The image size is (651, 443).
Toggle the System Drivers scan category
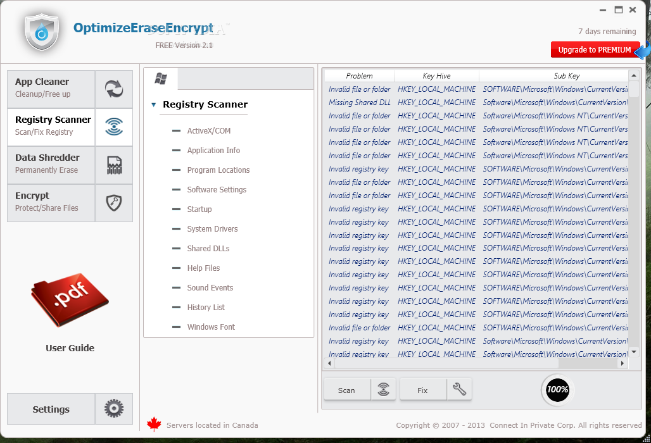click(205, 229)
